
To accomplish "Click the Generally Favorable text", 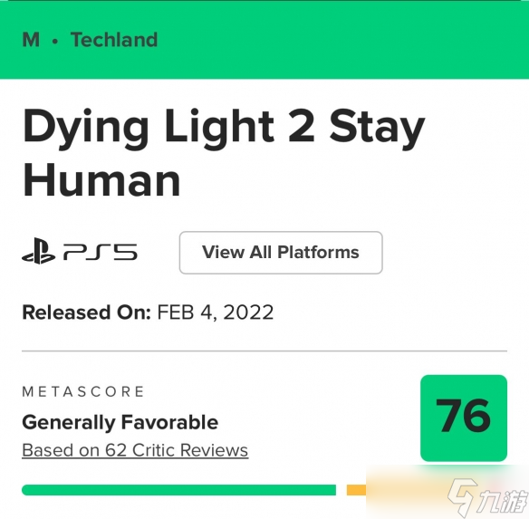I will [x=120, y=422].
